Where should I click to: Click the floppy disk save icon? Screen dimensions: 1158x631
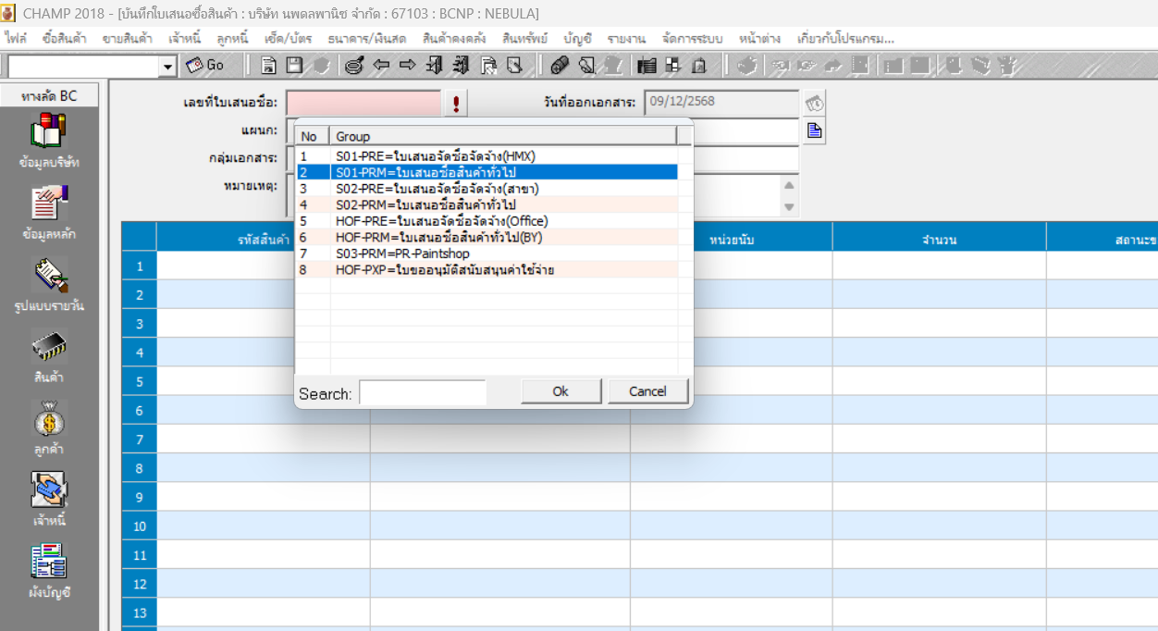pos(294,66)
